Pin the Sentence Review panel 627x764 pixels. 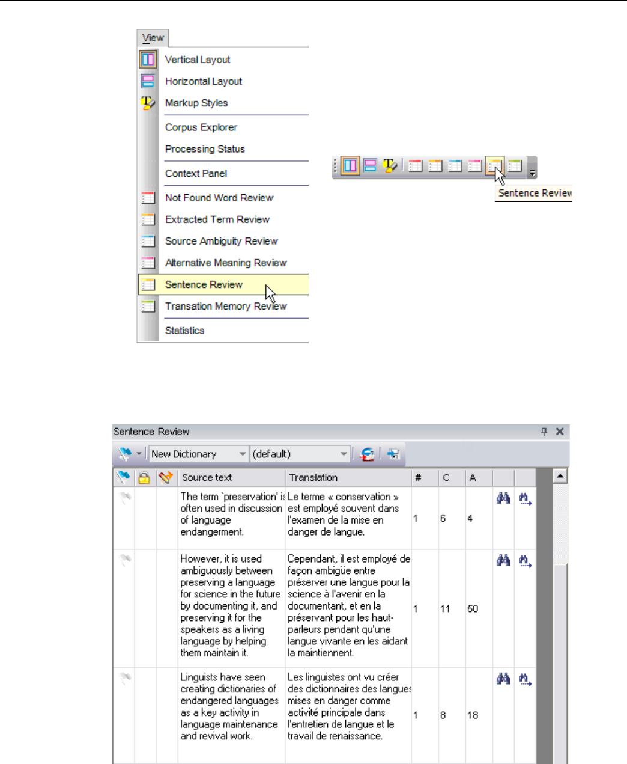tap(544, 432)
